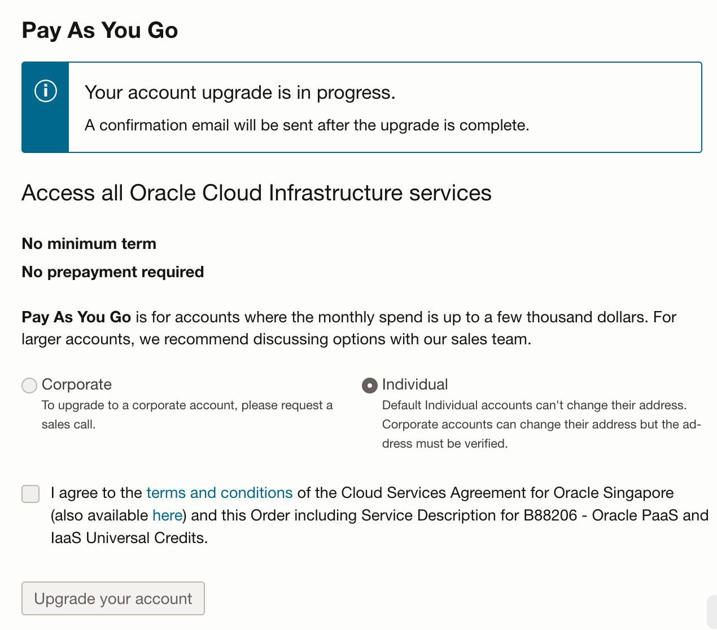The width and height of the screenshot is (717, 630).
Task: Click the "No minimum term" text
Action: point(89,244)
